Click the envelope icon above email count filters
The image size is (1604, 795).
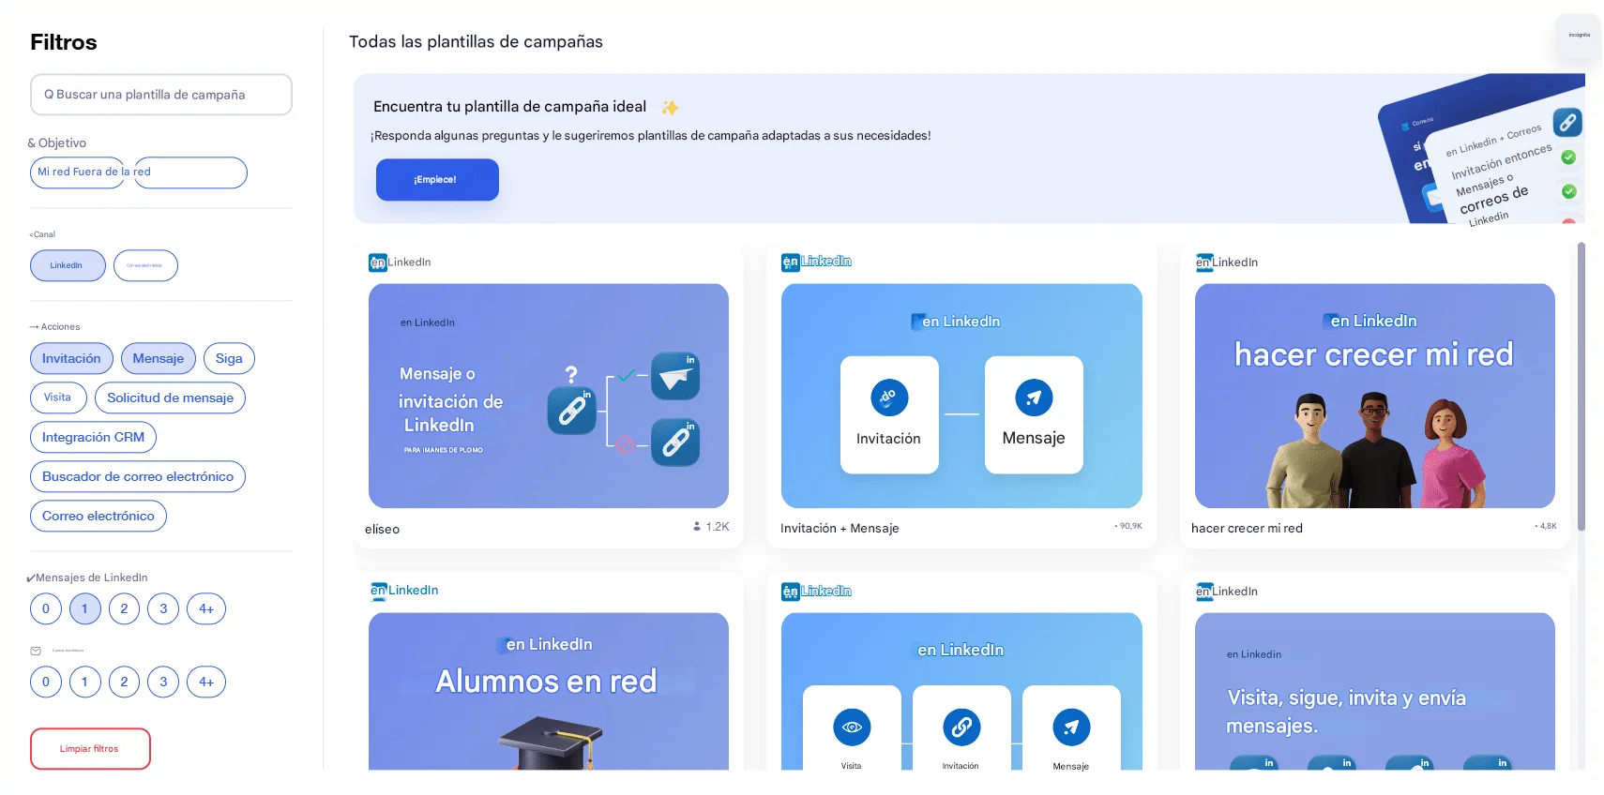coord(36,651)
